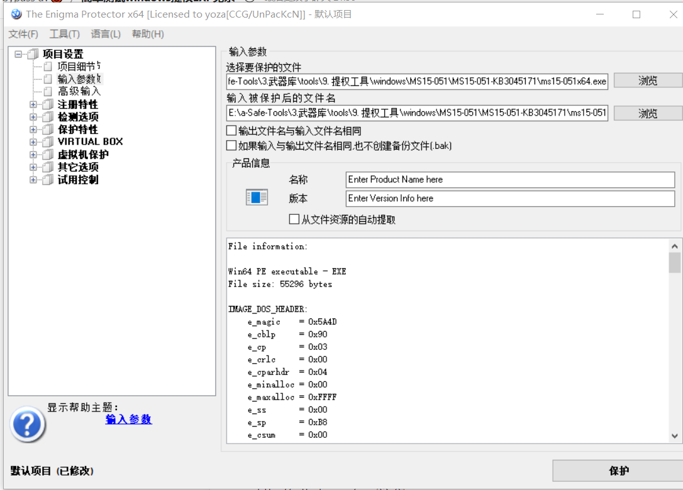Click the folder icon beside 注册特性
Image resolution: width=683 pixels, height=490 pixels.
coord(48,104)
